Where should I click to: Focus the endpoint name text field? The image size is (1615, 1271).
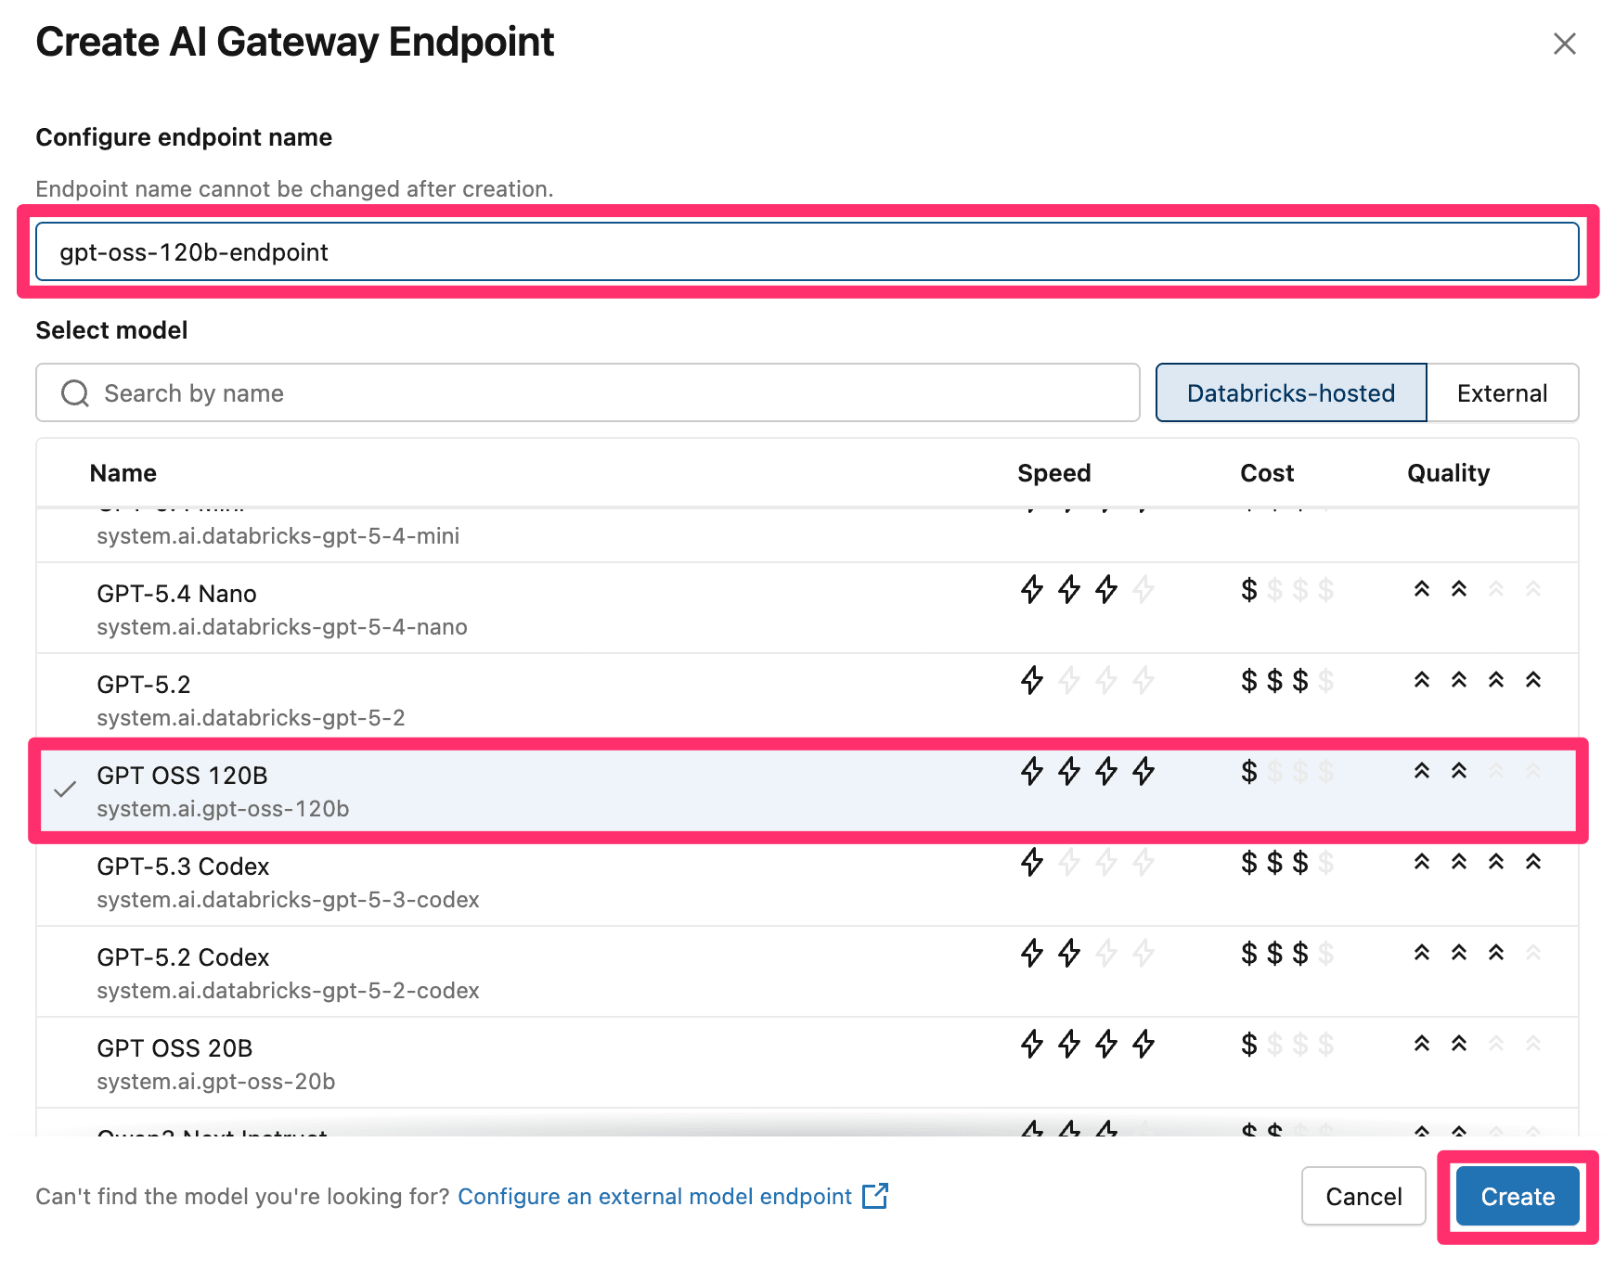point(807,251)
